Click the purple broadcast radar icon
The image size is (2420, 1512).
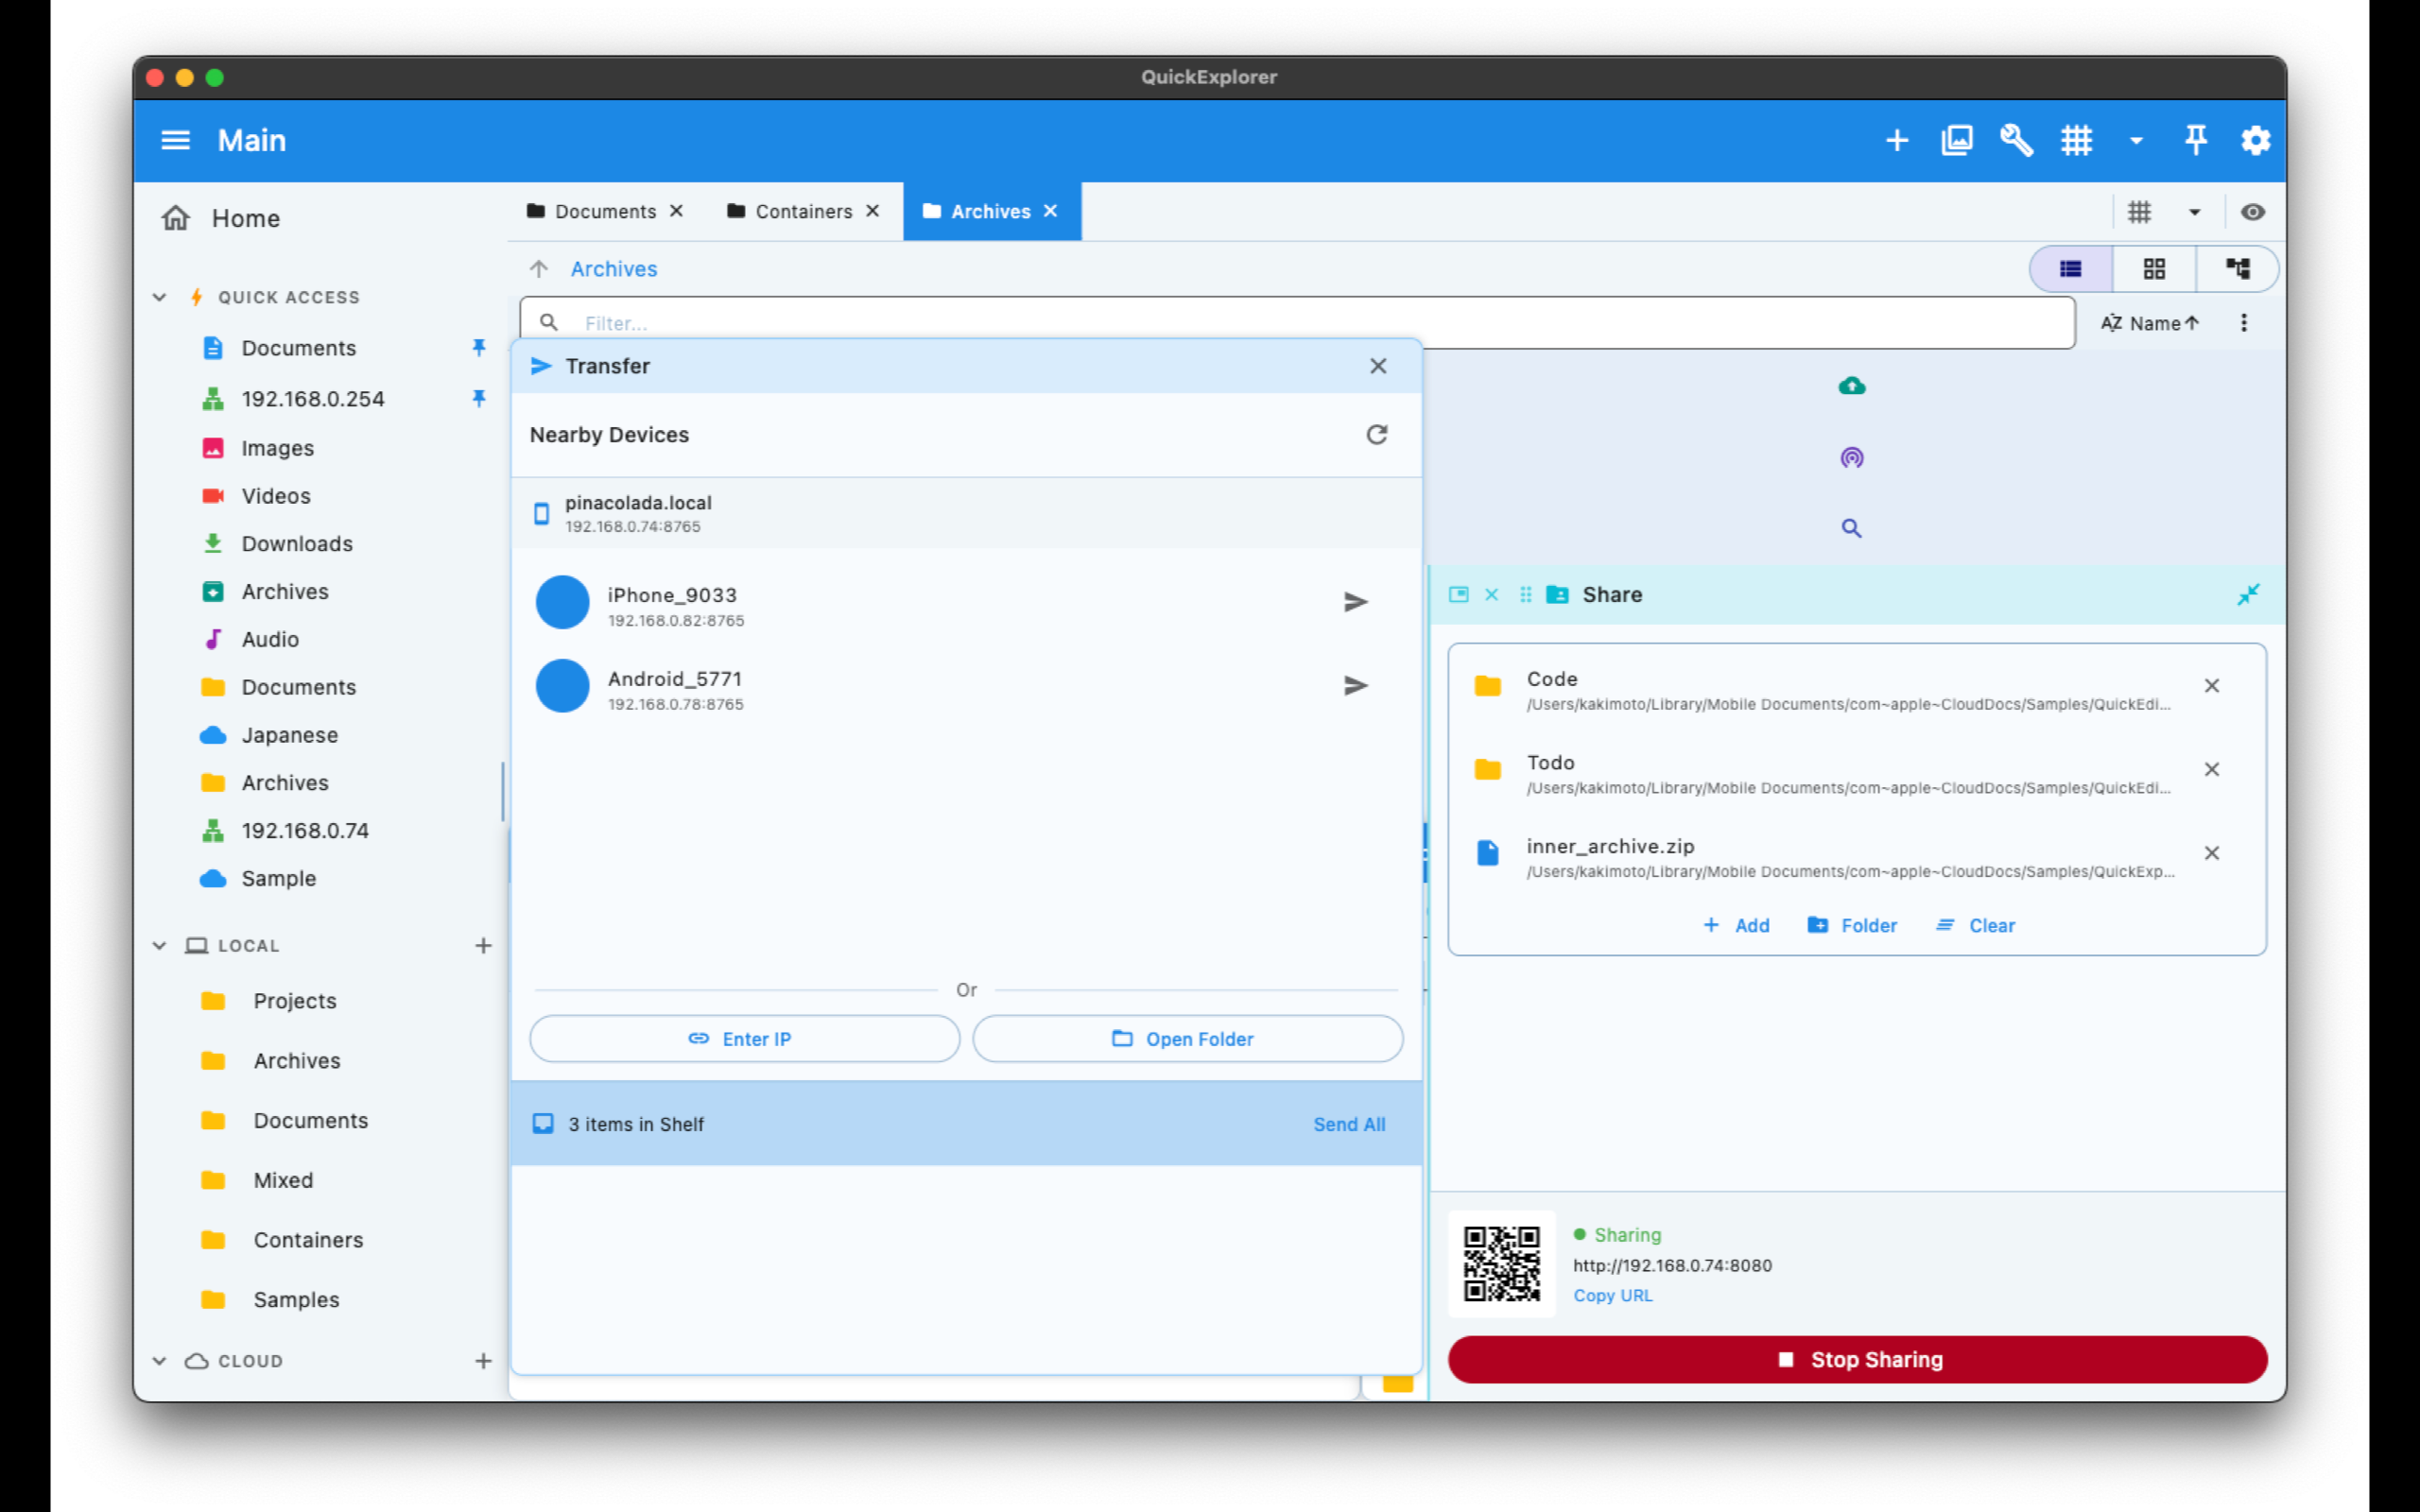(1851, 458)
